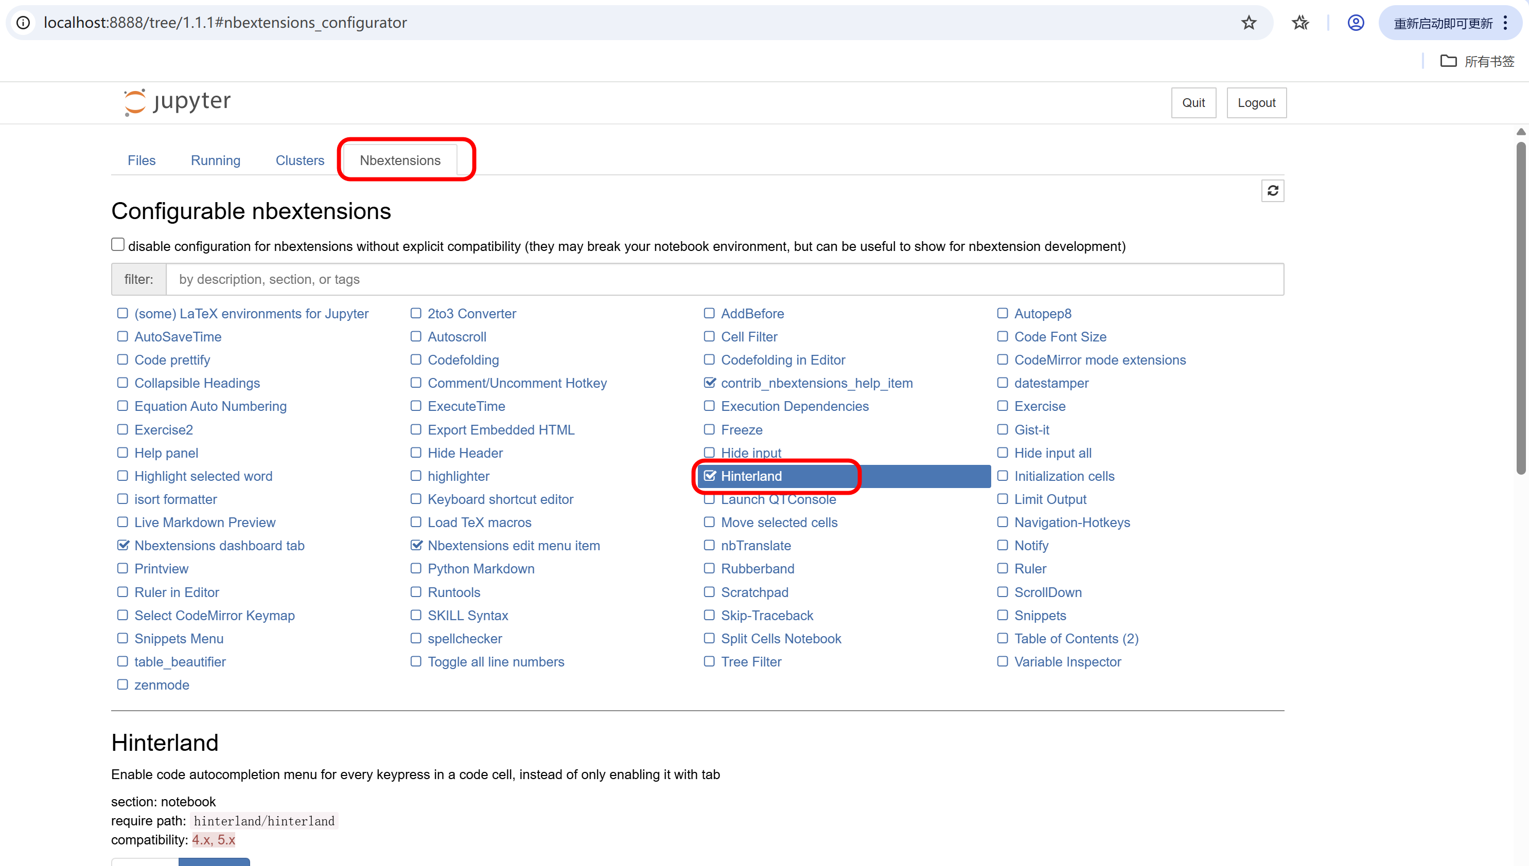Screen dimensions: 1529x866
Task: Open the bookmarks list star icon
Action: [x=1300, y=23]
